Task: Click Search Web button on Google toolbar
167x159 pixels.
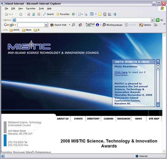Action: [x=58, y=25]
